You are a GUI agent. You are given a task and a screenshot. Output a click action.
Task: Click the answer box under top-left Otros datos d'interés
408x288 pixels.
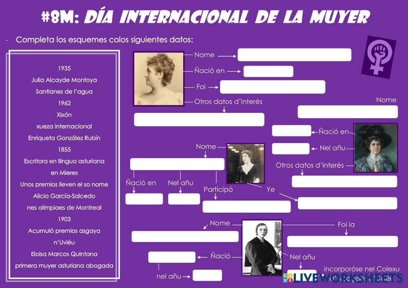point(199,119)
